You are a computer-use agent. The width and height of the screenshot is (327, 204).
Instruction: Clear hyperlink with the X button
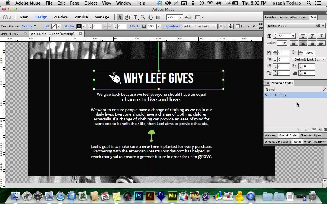tap(221, 26)
